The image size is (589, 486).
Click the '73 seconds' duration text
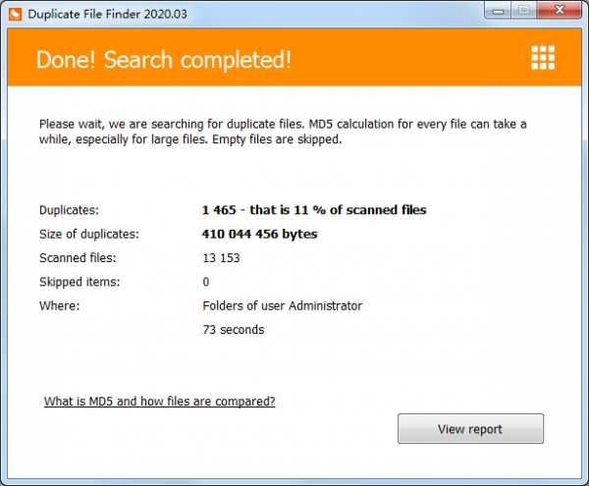click(x=234, y=330)
